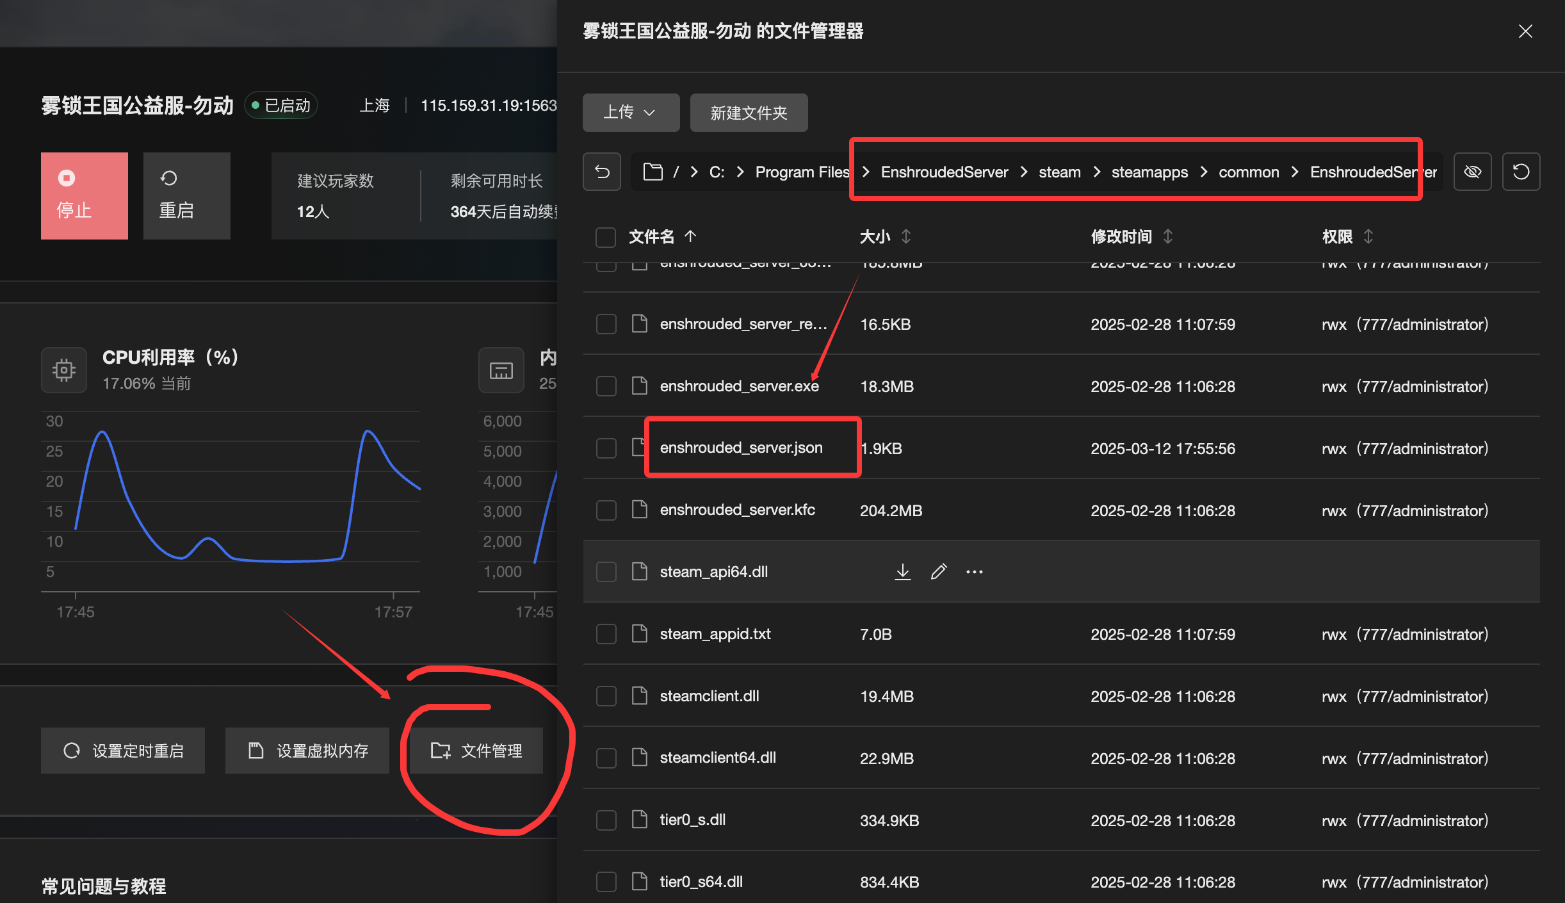Viewport: 1565px width, 903px height.
Task: Sort files by 大小 column arrows
Action: tap(905, 237)
